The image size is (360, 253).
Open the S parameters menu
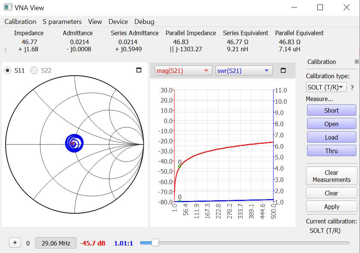[62, 22]
